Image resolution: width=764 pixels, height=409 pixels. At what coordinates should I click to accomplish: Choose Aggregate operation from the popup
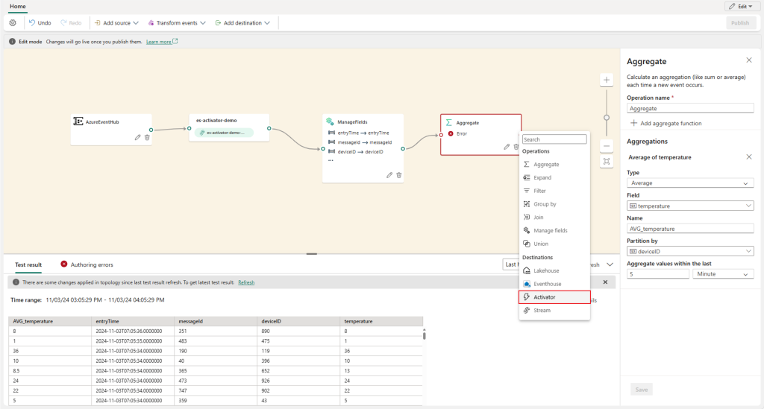(x=554, y=165)
